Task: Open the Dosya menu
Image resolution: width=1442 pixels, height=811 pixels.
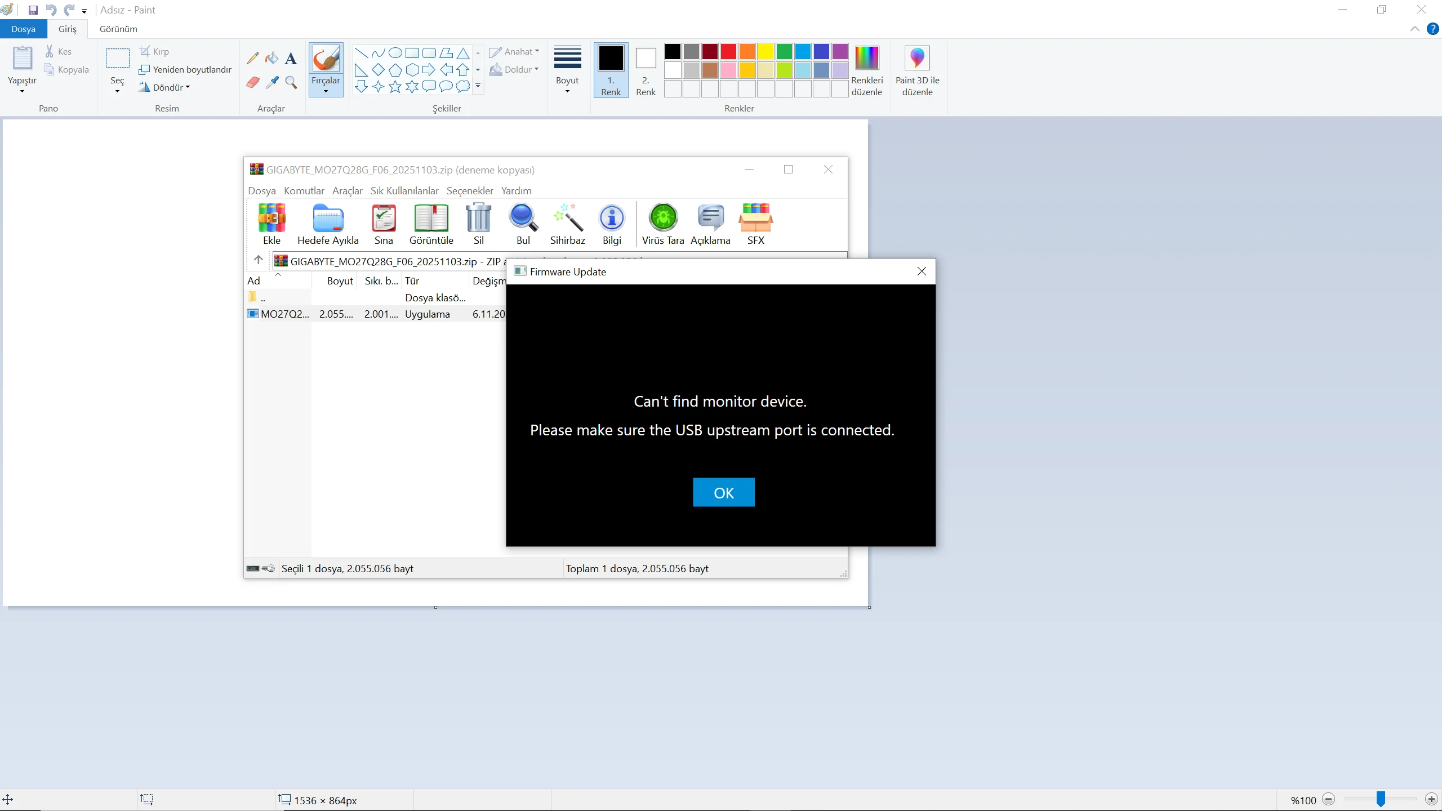Action: tap(23, 29)
